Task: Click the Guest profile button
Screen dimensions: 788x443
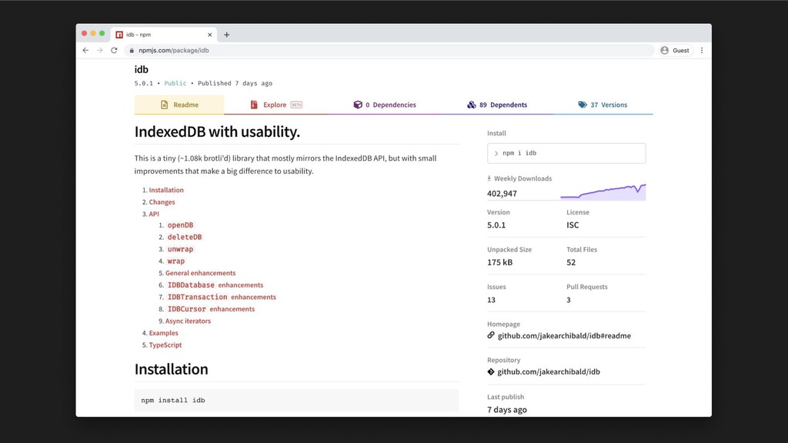Action: [x=676, y=50]
